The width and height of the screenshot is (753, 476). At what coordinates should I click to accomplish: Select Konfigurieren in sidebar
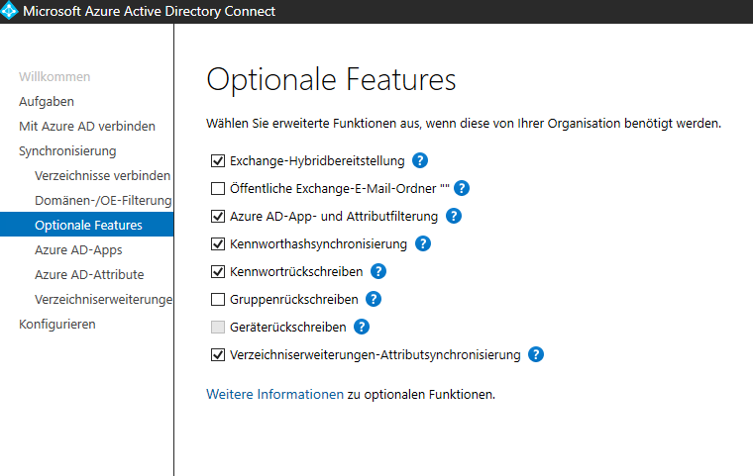57,325
